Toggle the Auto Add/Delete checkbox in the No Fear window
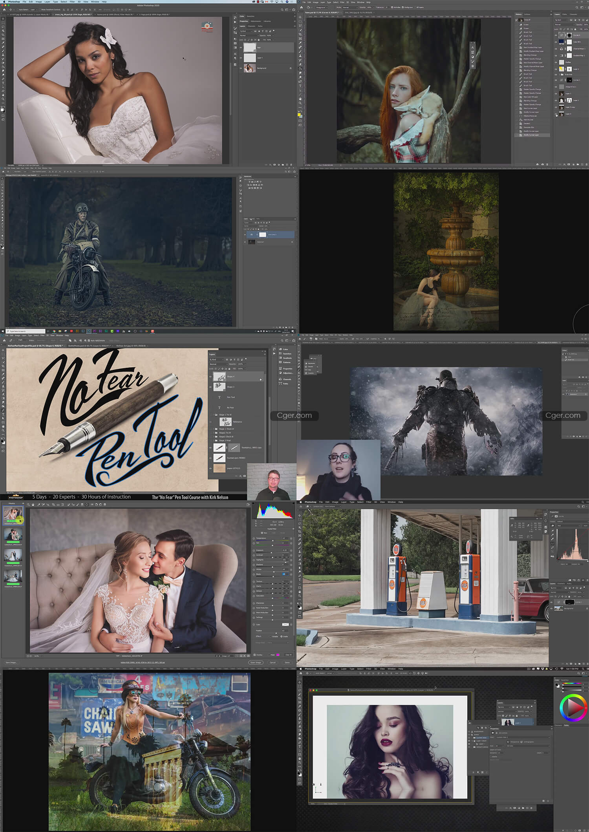589x832 pixels. pyautogui.click(x=89, y=340)
